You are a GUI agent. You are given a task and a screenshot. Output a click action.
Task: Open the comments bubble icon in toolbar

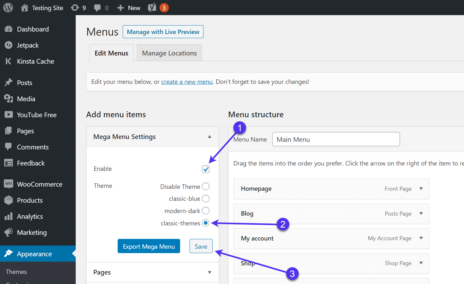tap(97, 8)
